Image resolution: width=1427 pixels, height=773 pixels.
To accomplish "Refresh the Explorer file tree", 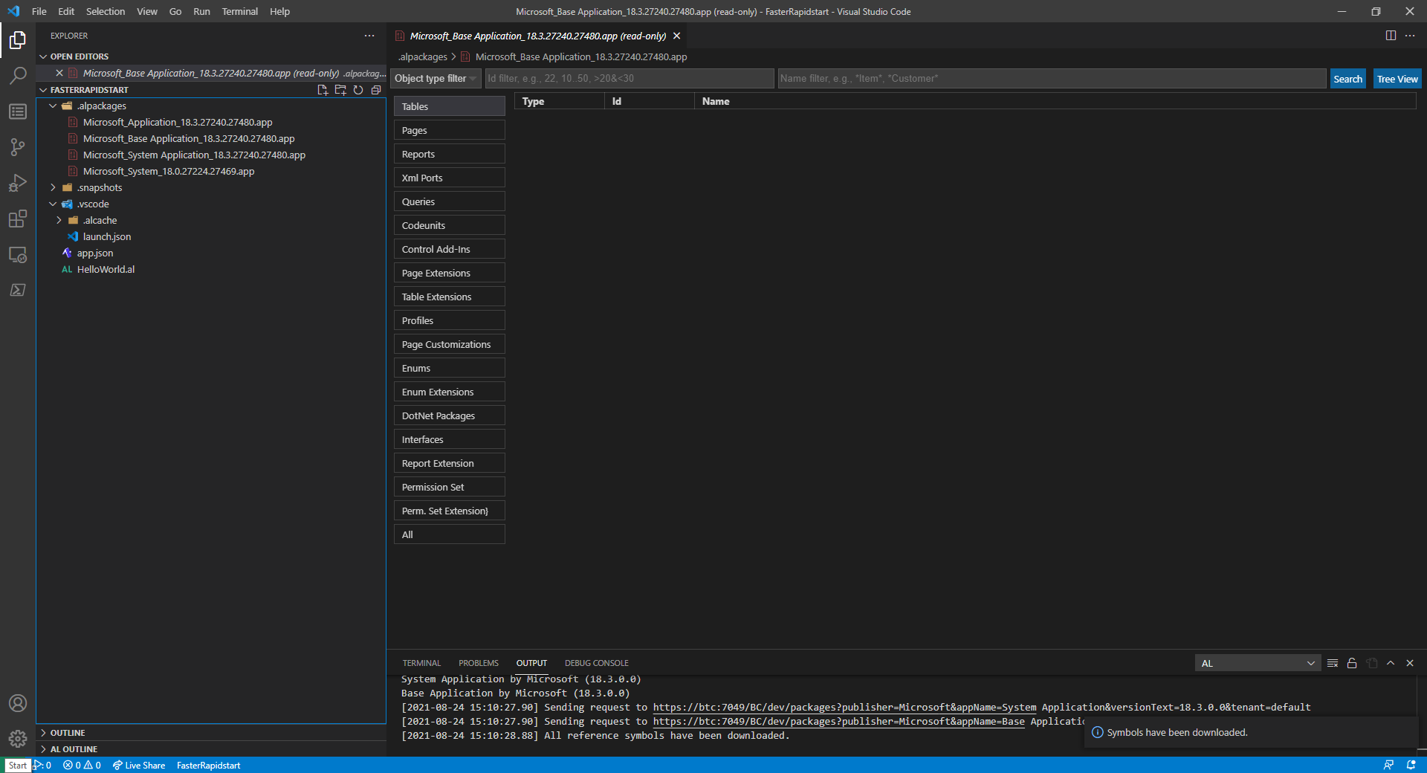I will tap(359, 90).
